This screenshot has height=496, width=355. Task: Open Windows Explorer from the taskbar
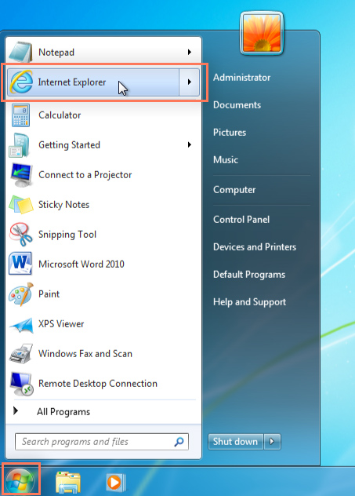point(67,482)
